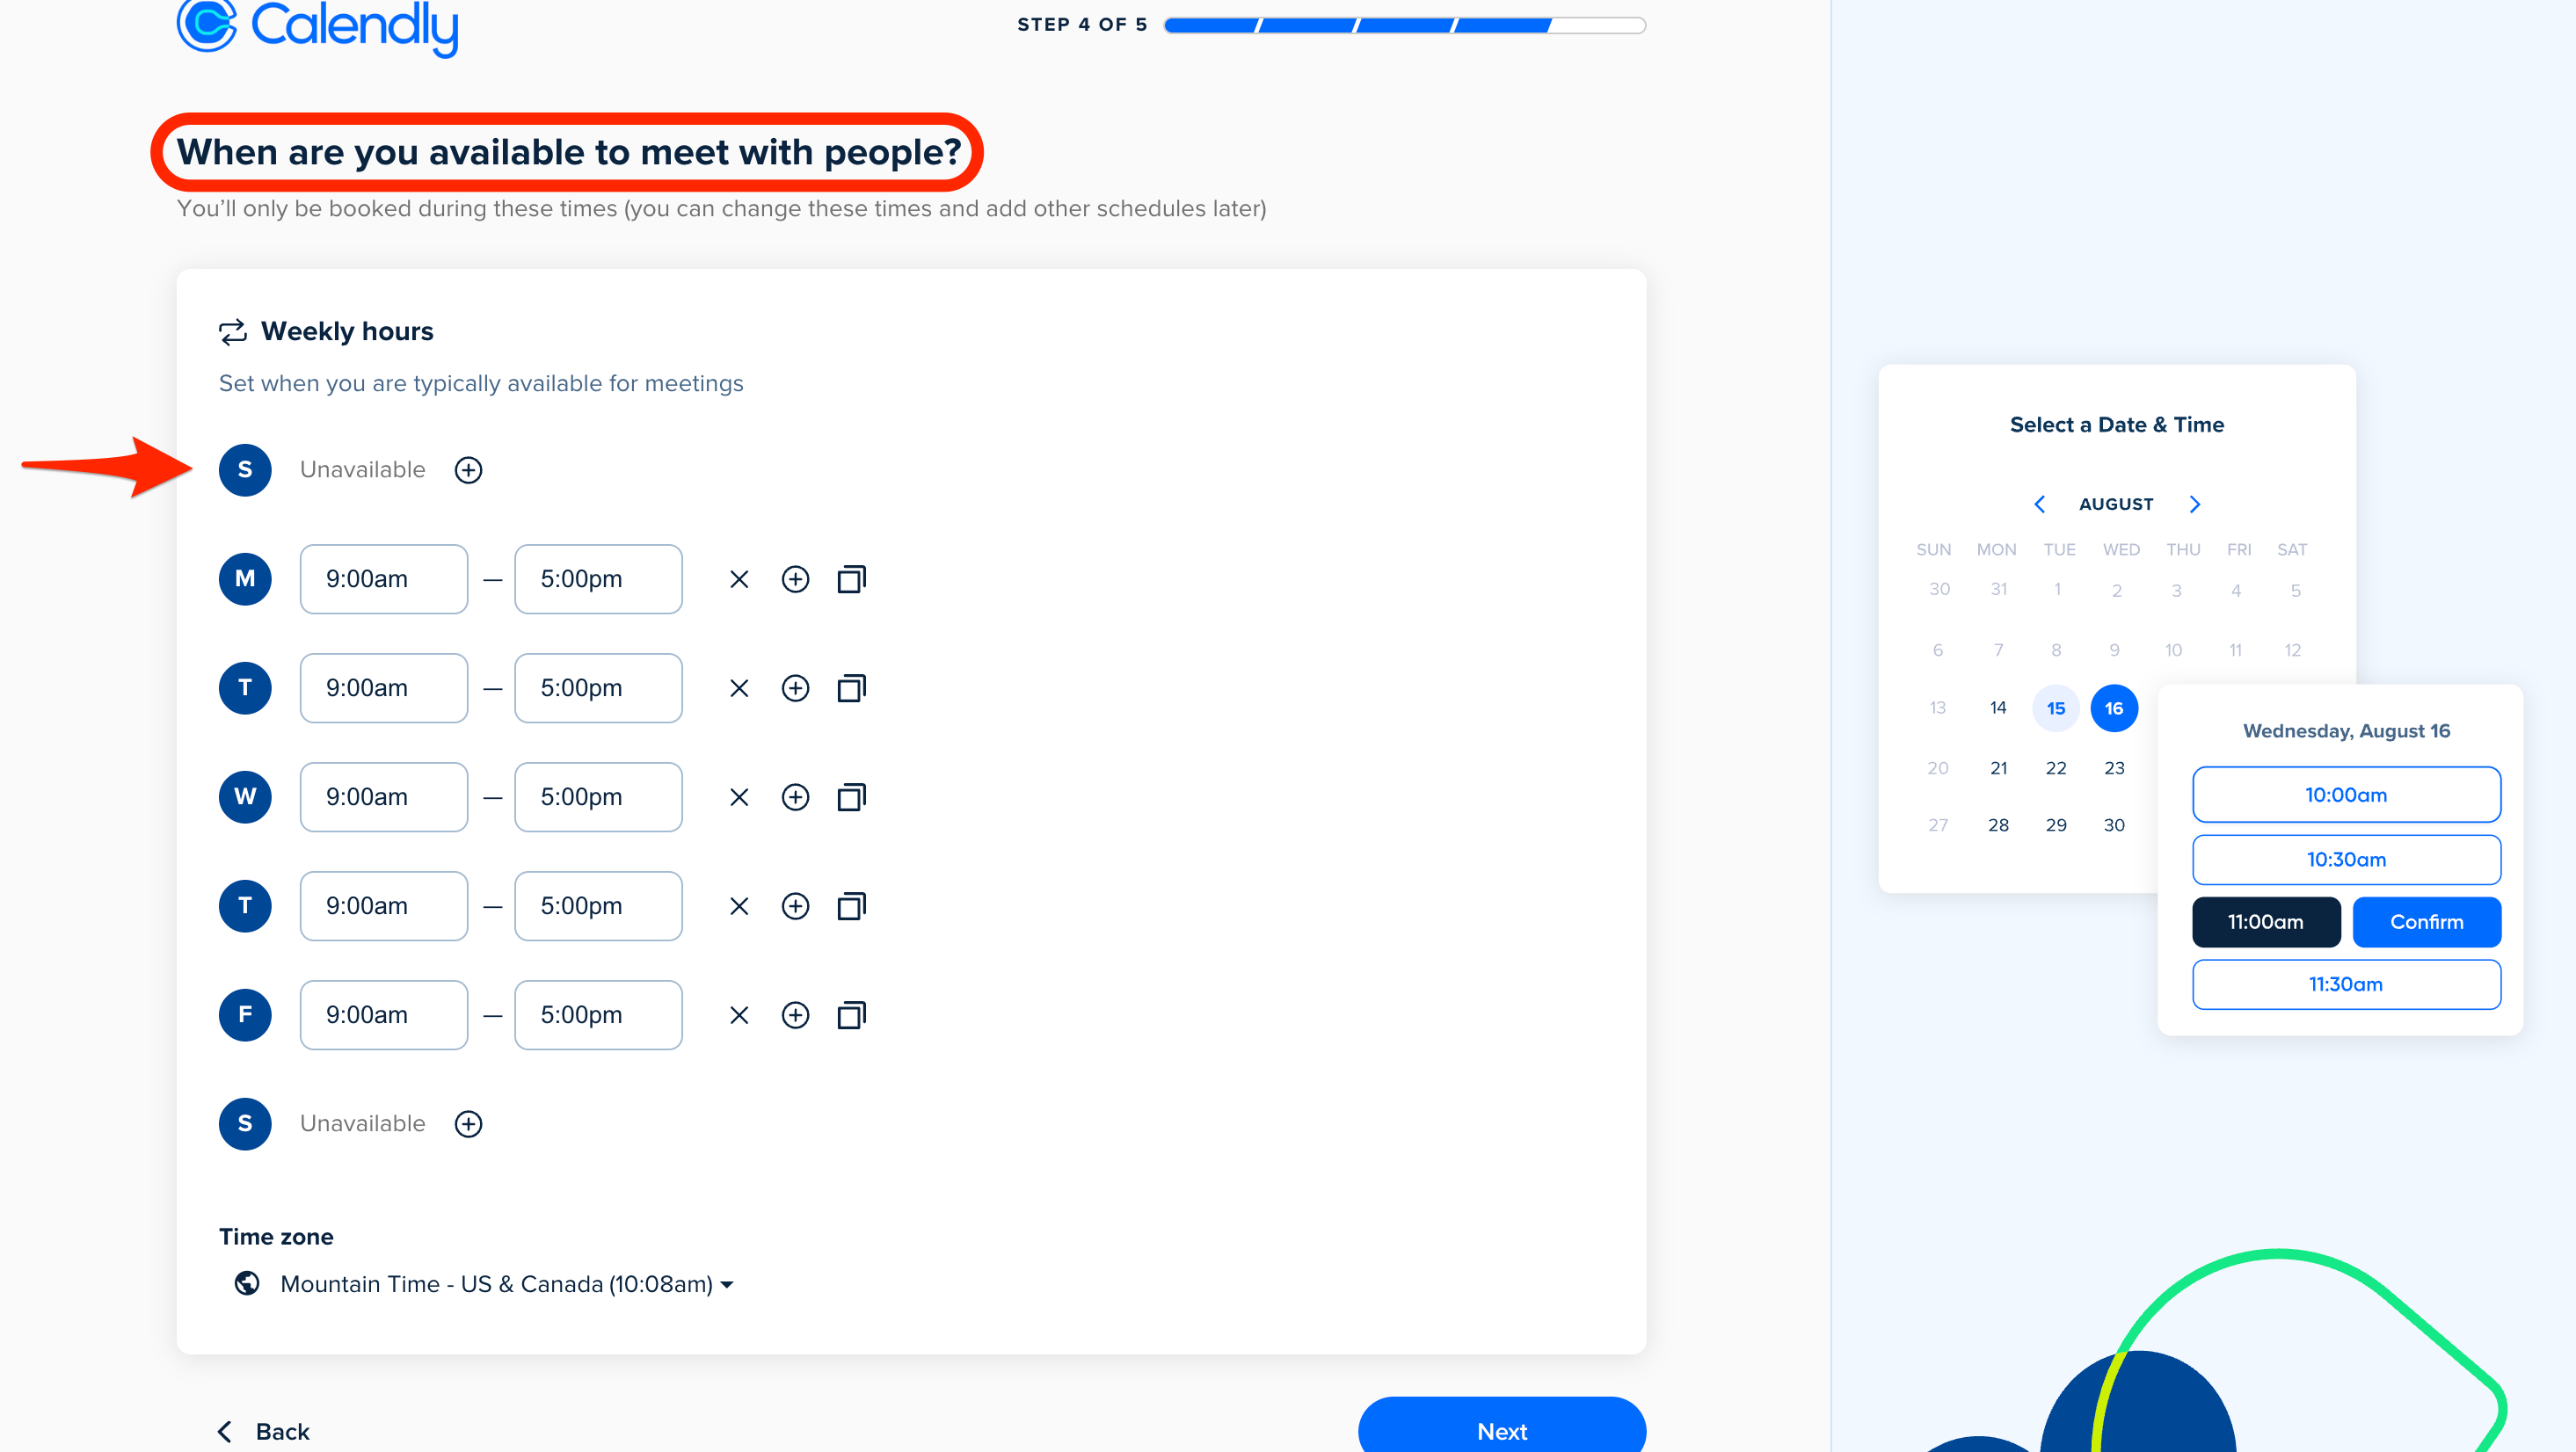Delete Thursday's 9:00am–5:00pm interval

tap(739, 906)
